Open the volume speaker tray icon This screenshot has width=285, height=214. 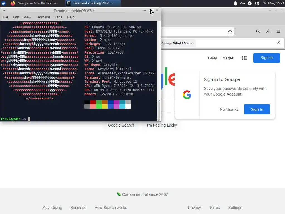point(257,3)
